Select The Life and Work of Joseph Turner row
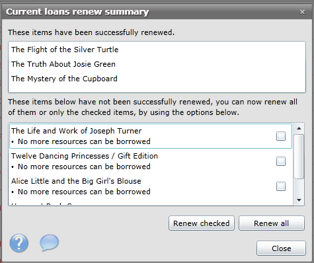 [151, 136]
